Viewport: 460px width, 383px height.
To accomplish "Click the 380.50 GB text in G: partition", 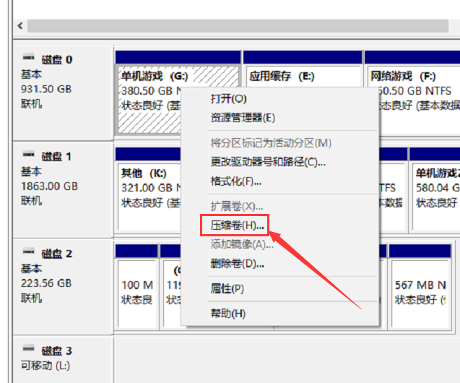I will coord(147,90).
